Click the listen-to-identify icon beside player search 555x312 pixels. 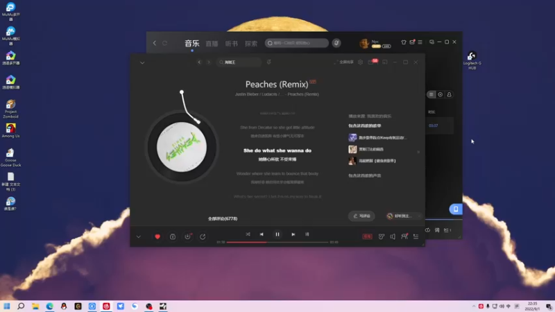click(269, 62)
